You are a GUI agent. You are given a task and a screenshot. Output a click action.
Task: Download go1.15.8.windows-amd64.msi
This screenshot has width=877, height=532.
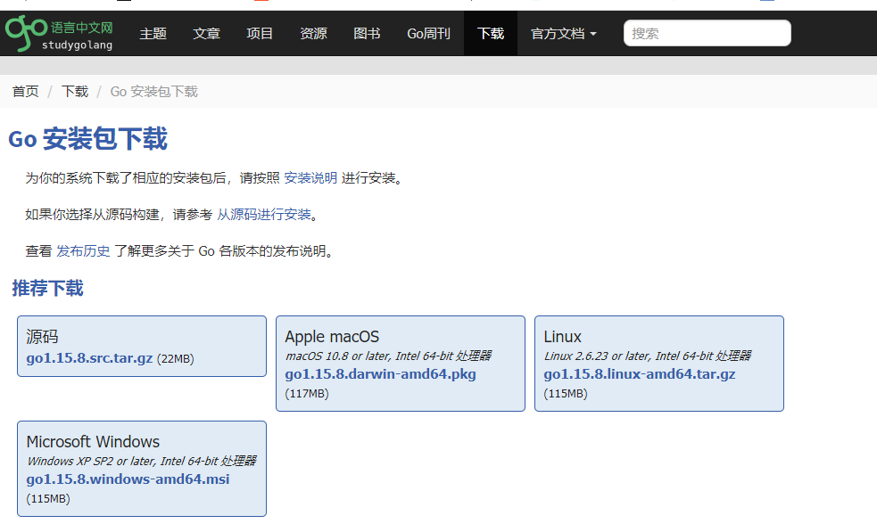(x=128, y=479)
